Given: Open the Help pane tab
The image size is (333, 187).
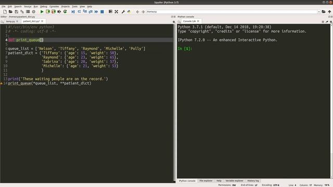Looking at the screenshot, I should (219, 181).
